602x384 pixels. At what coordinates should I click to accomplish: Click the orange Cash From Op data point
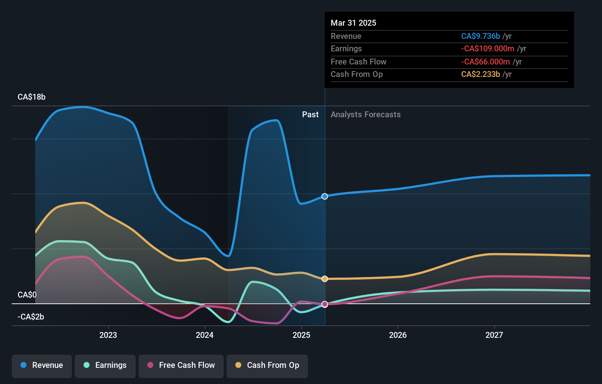[x=325, y=279]
